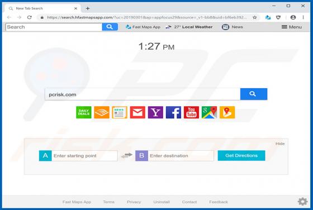
Task: Open the Facebook shortcut tile
Action: (x=173, y=112)
